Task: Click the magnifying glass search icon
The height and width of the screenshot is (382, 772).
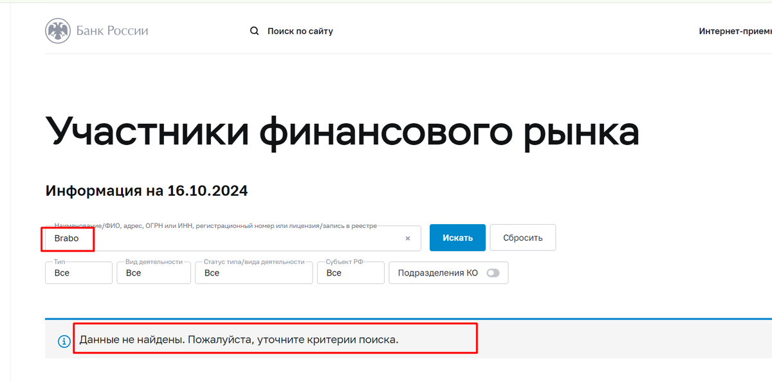Action: click(x=254, y=30)
